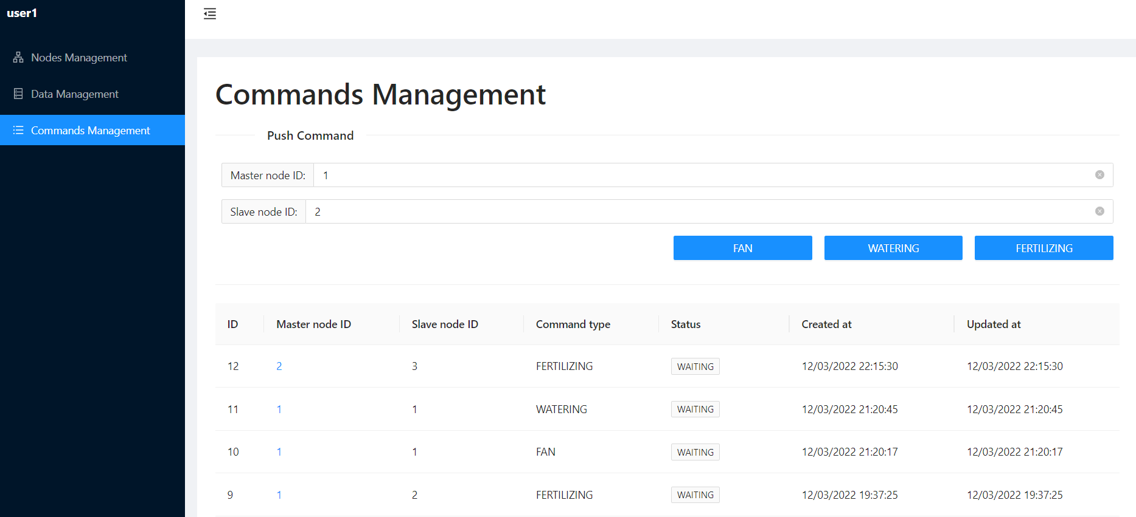
Task: Click the Push Command section title
Action: click(x=310, y=135)
